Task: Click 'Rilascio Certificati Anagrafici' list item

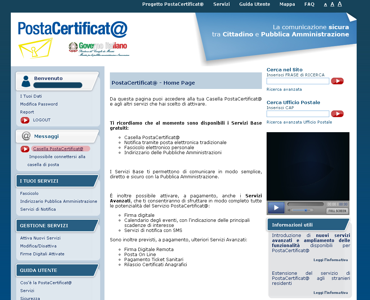Action: (x=156, y=265)
